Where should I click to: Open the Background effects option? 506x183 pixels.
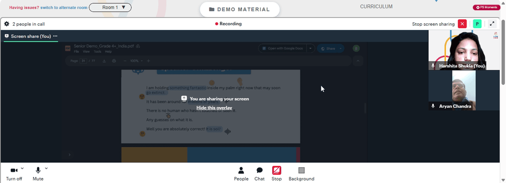tap(302, 174)
